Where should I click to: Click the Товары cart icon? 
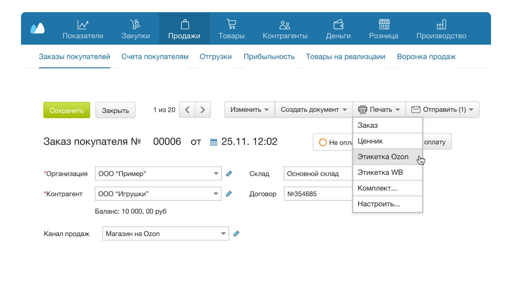[x=231, y=24]
